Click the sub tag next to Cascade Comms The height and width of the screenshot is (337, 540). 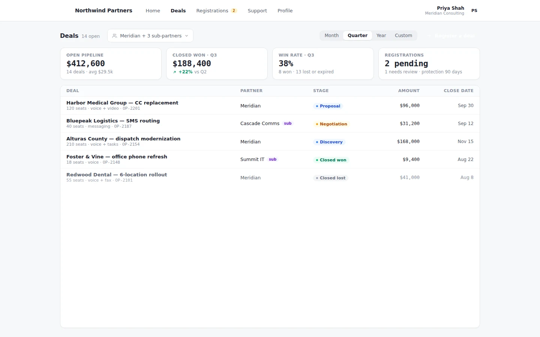[x=288, y=123]
